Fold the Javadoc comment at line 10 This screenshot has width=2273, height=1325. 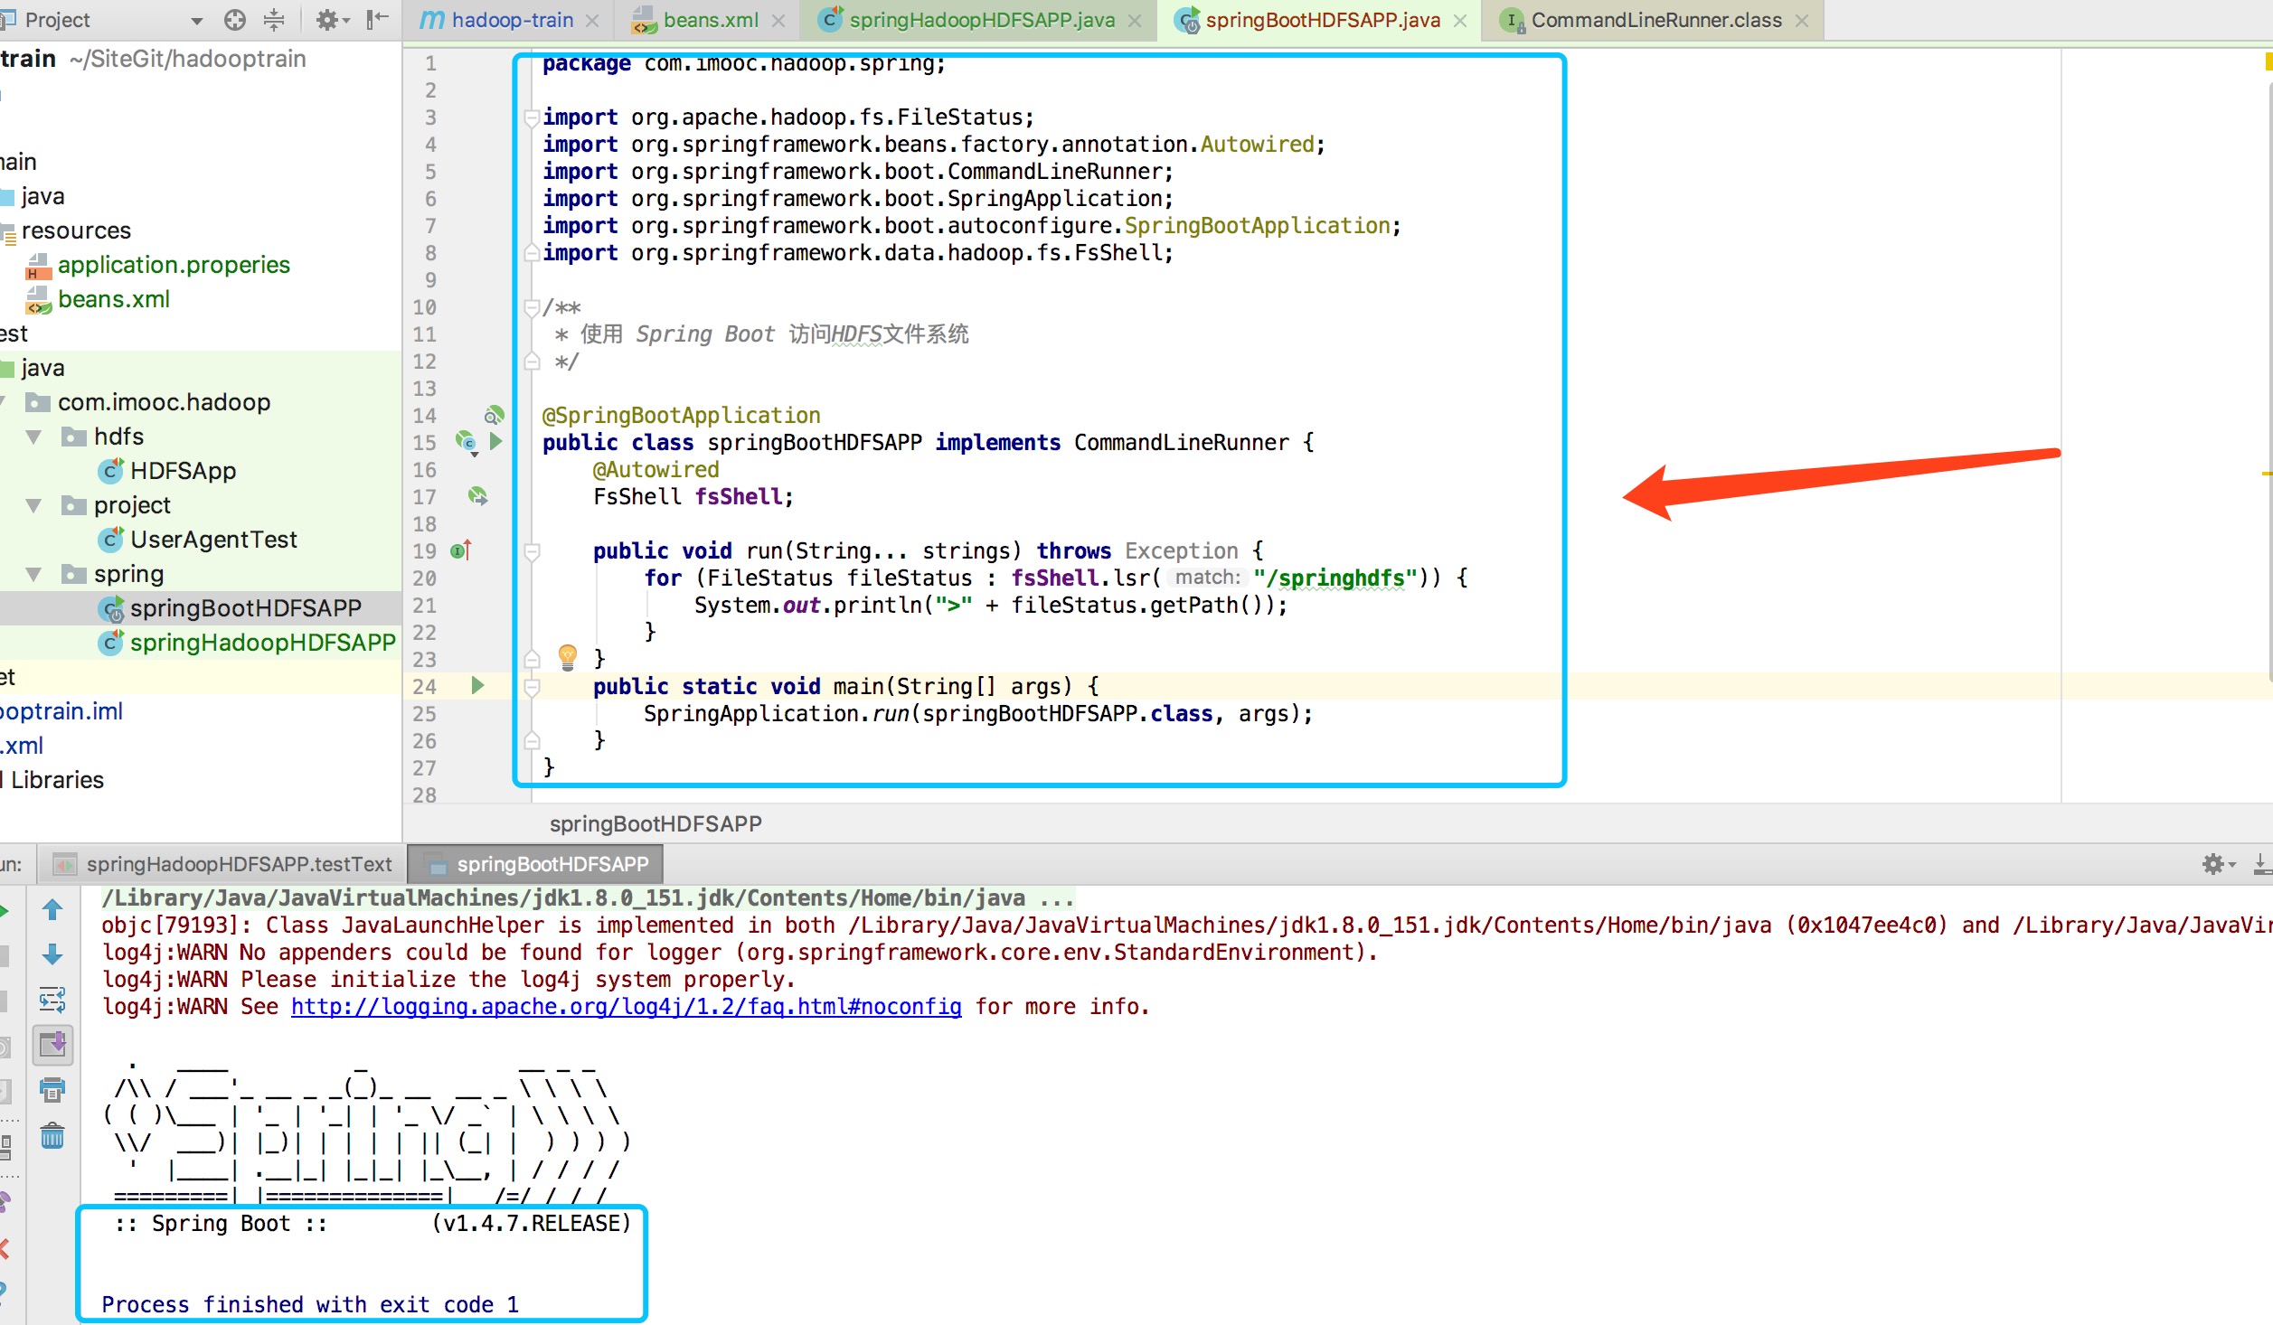(x=533, y=307)
